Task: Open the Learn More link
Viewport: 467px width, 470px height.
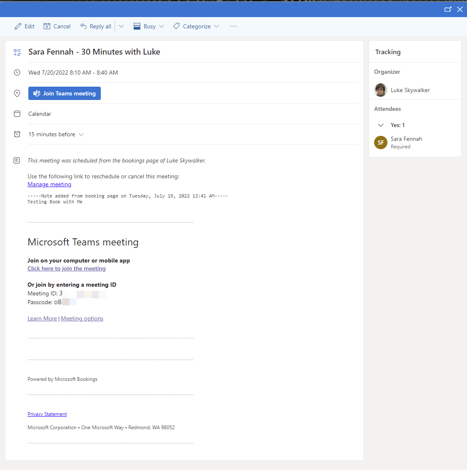Action: point(42,318)
